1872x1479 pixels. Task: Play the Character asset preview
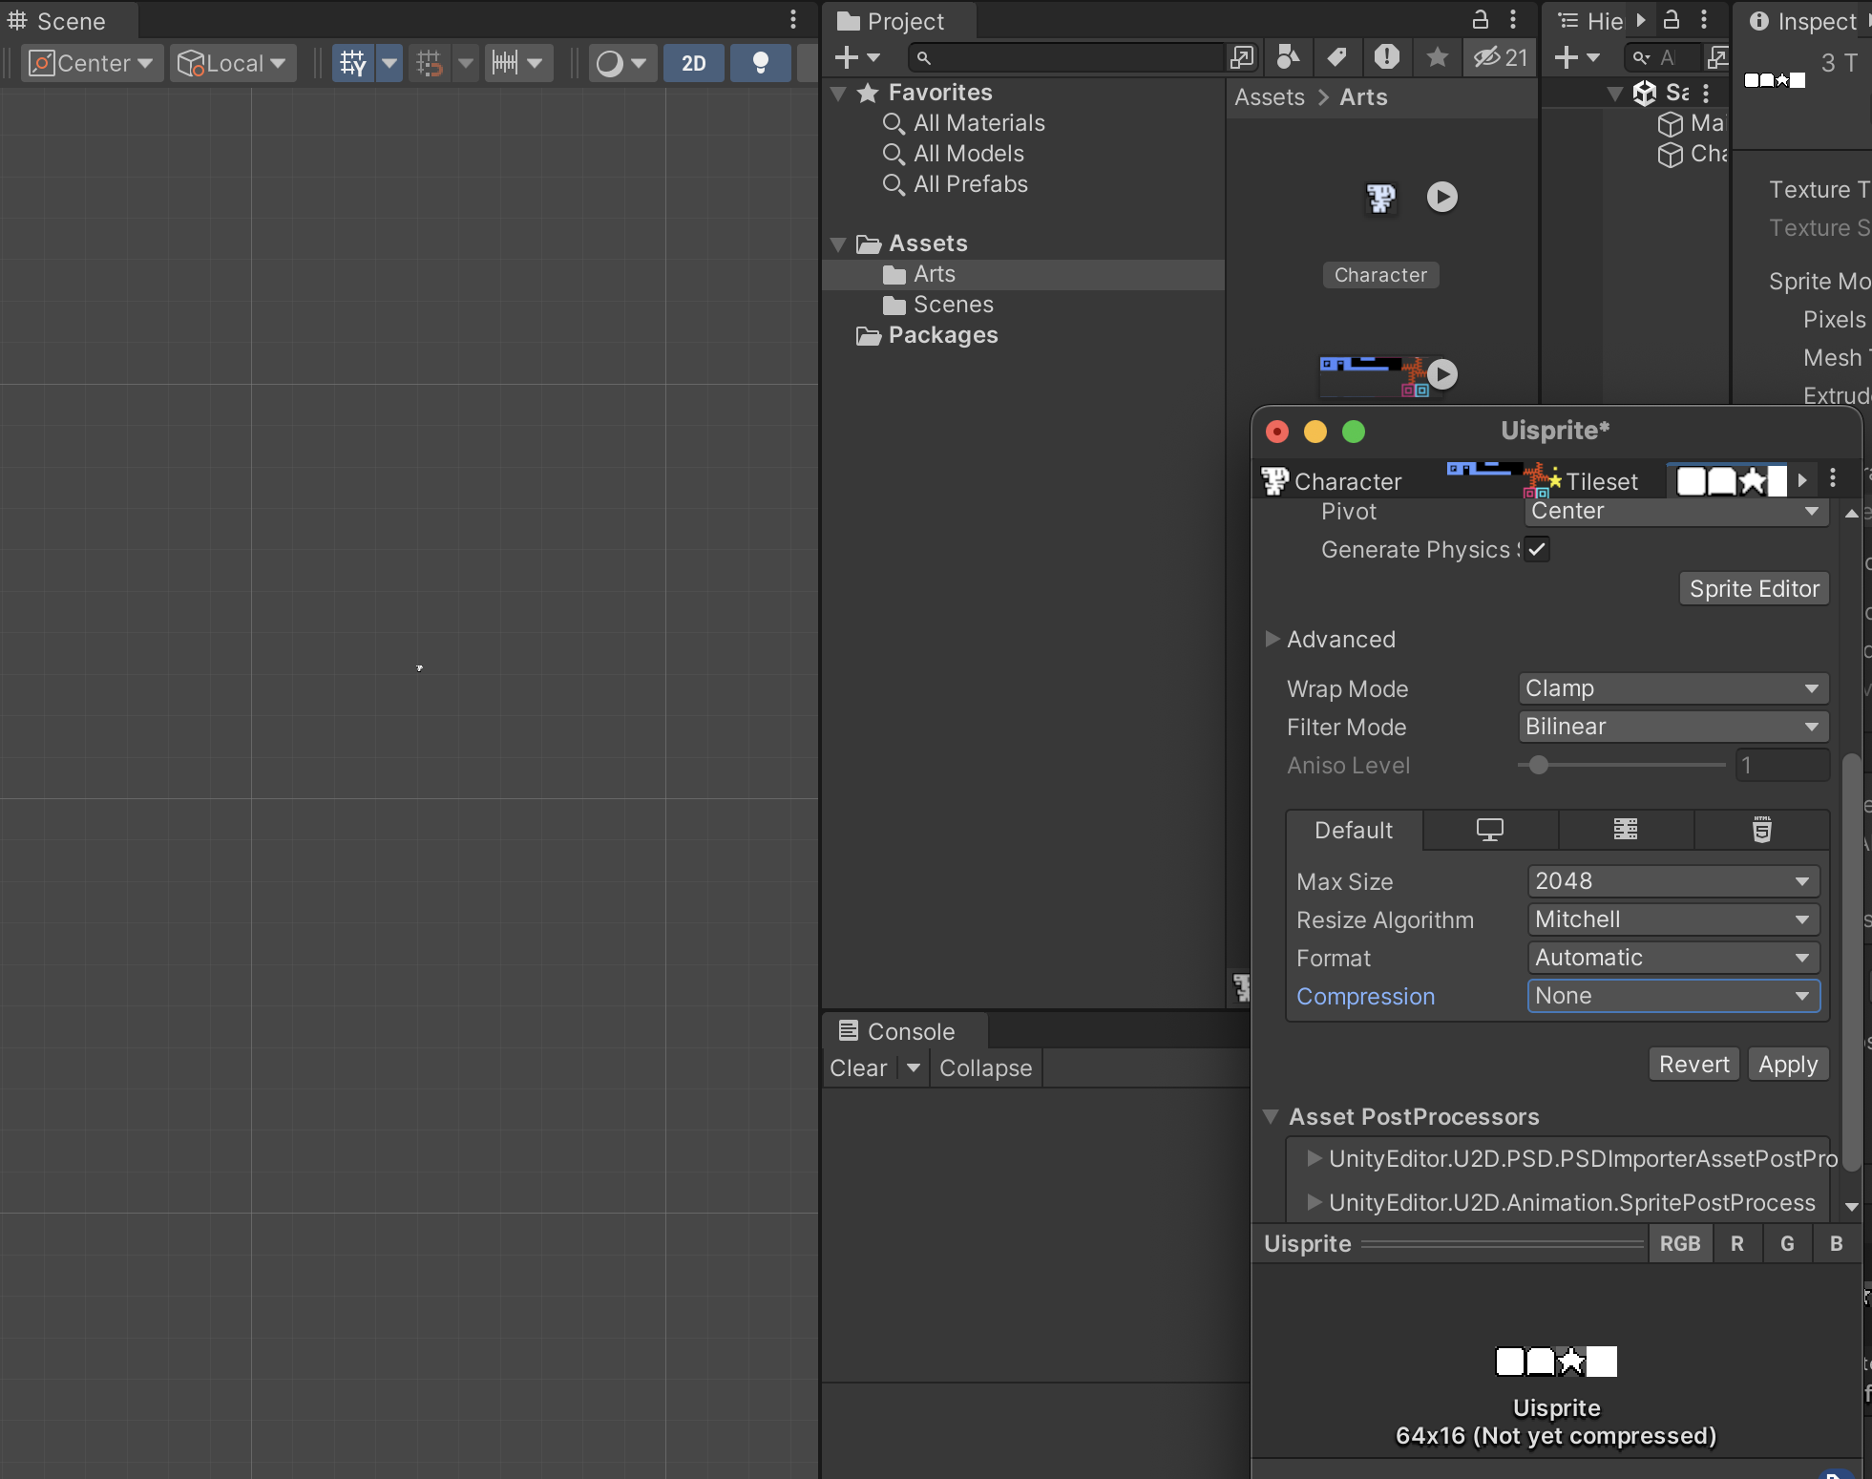coord(1441,197)
